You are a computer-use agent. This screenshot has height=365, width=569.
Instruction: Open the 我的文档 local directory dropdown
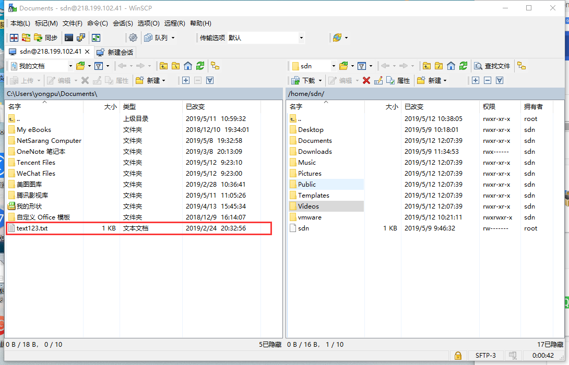tap(71, 66)
